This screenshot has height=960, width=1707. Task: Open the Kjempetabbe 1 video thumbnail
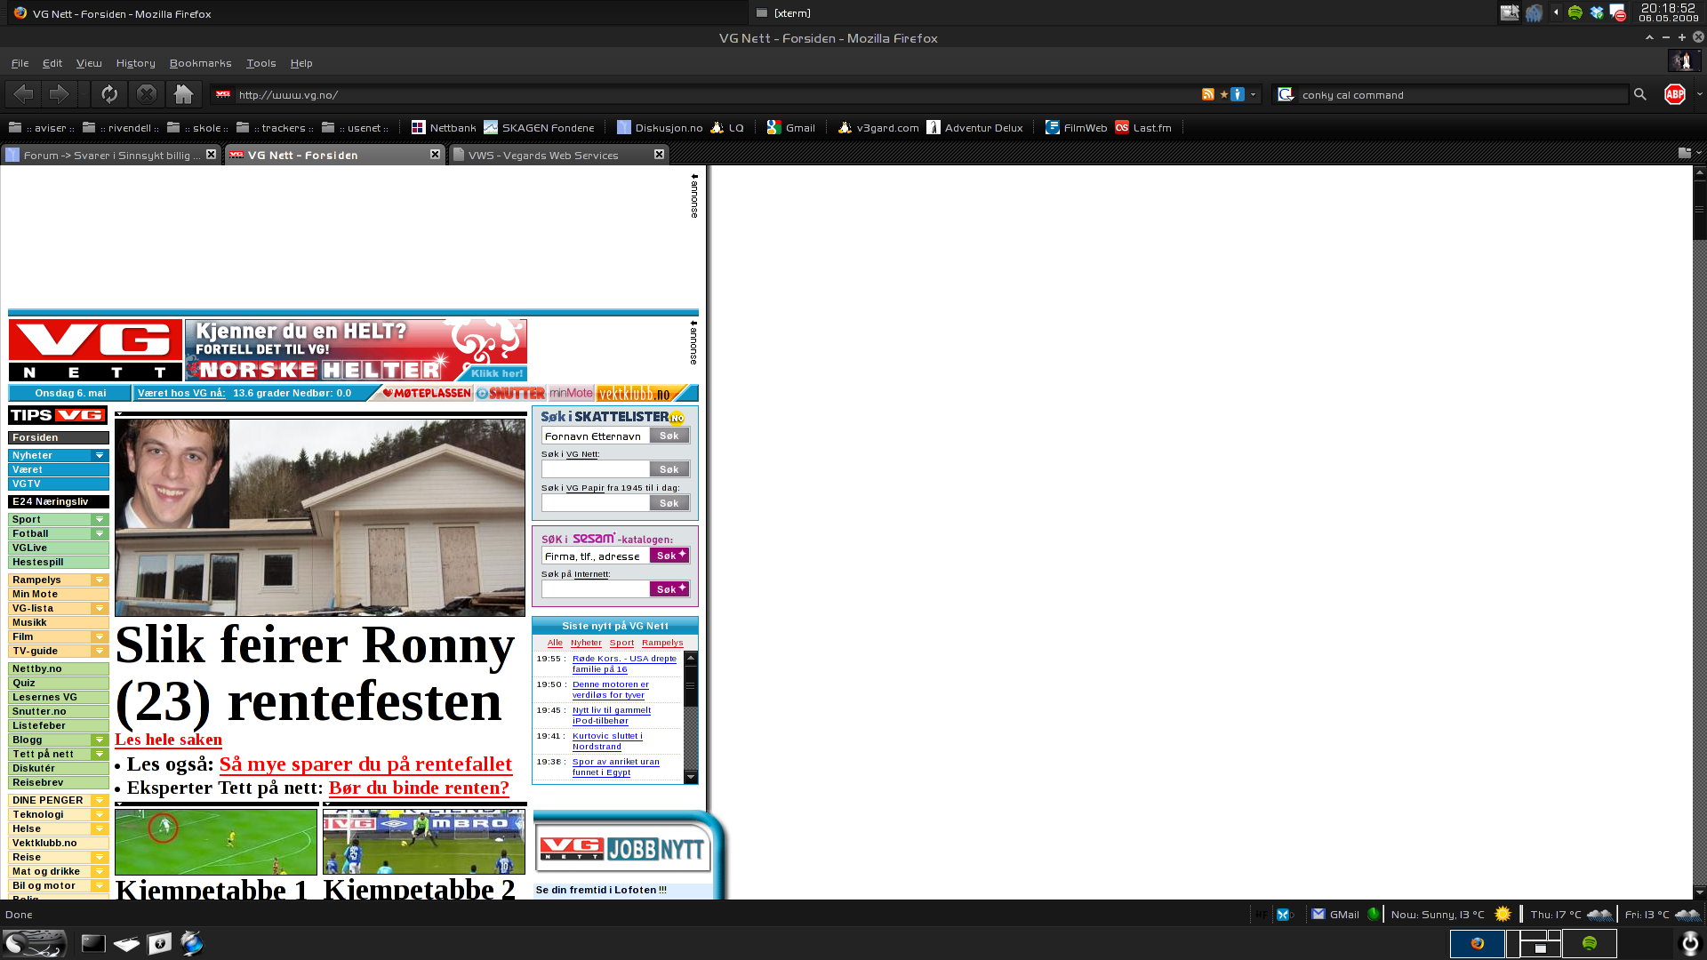[x=216, y=841]
